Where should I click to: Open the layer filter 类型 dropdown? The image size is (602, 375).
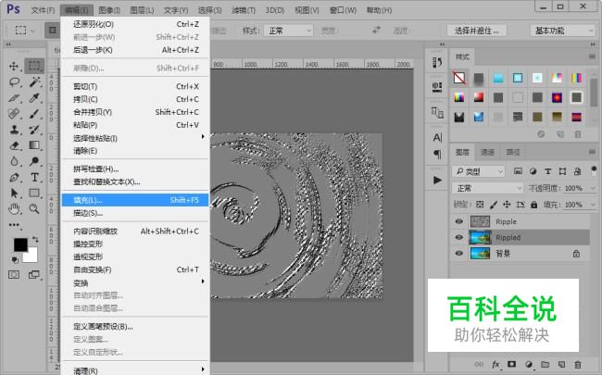point(478,171)
